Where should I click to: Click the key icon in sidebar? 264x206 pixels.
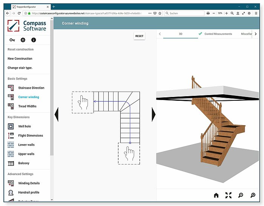pyautogui.click(x=12, y=40)
